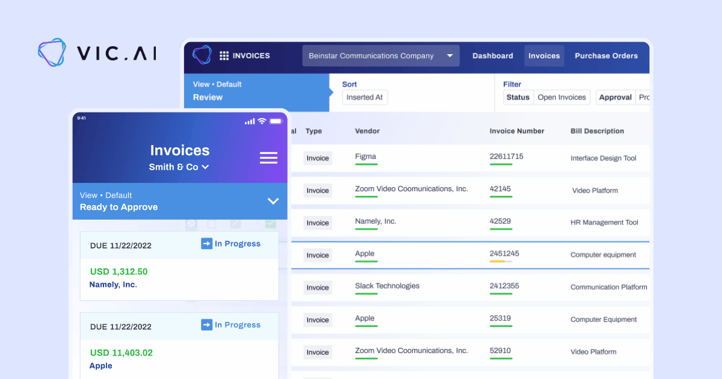Viewport: 722px width, 379px height.
Task: Click the In Progress label on Apple card
Action: pyautogui.click(x=238, y=325)
